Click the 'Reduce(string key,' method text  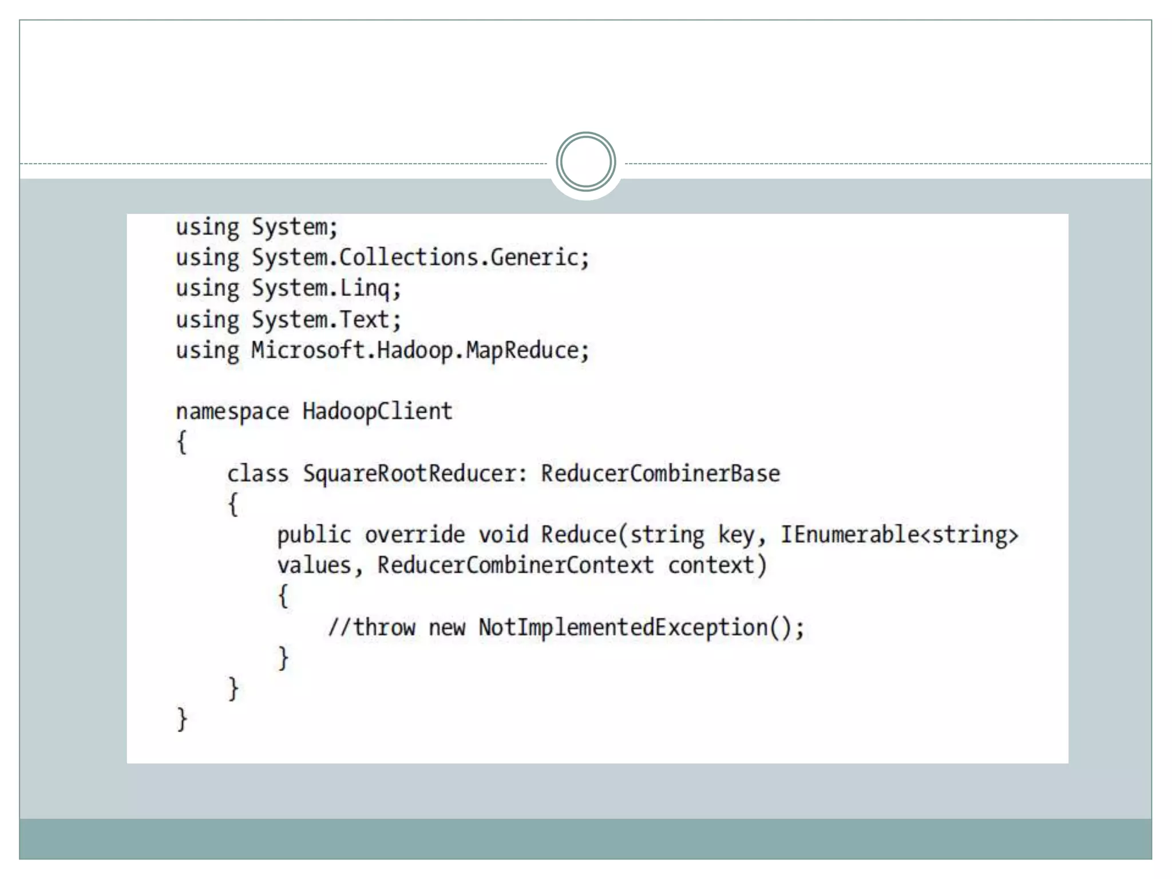point(652,535)
